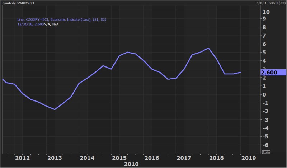
Task: Click the 2015 time axis label
Action: (119, 157)
